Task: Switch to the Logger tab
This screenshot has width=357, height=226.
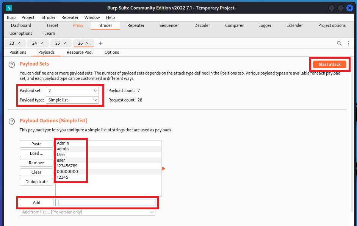Action: point(265,25)
